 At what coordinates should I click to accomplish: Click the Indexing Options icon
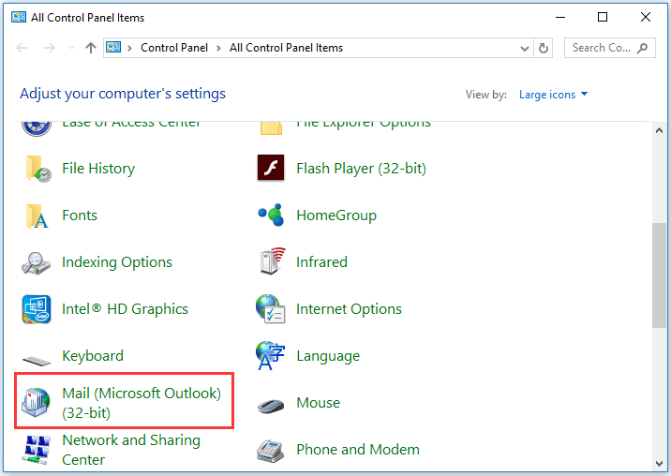pyautogui.click(x=37, y=262)
